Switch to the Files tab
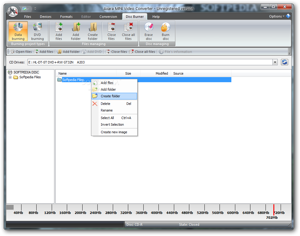 click(x=28, y=17)
